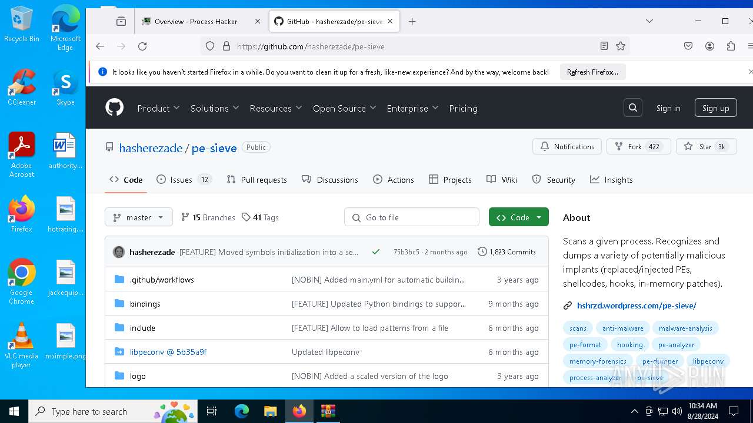The width and height of the screenshot is (753, 423).
Task: Open 15 Branches link
Action: [x=208, y=217]
